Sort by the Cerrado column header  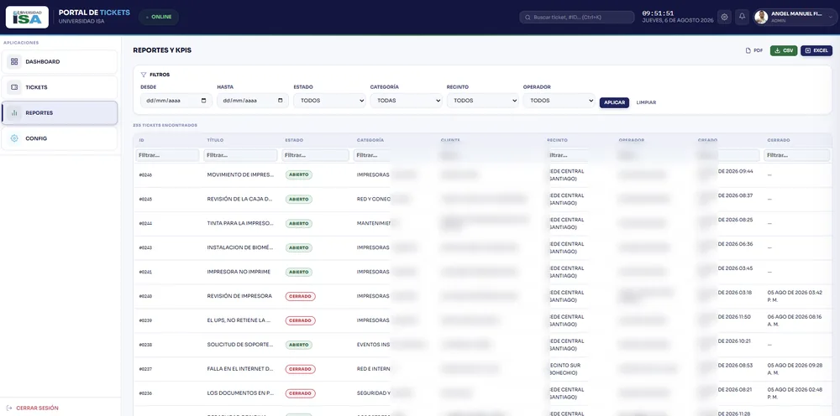779,140
